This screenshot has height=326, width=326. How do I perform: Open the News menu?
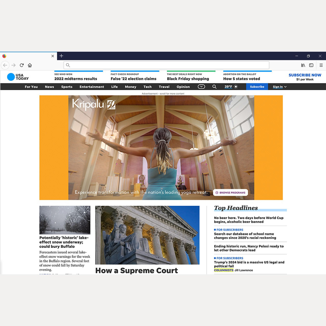[49, 87]
